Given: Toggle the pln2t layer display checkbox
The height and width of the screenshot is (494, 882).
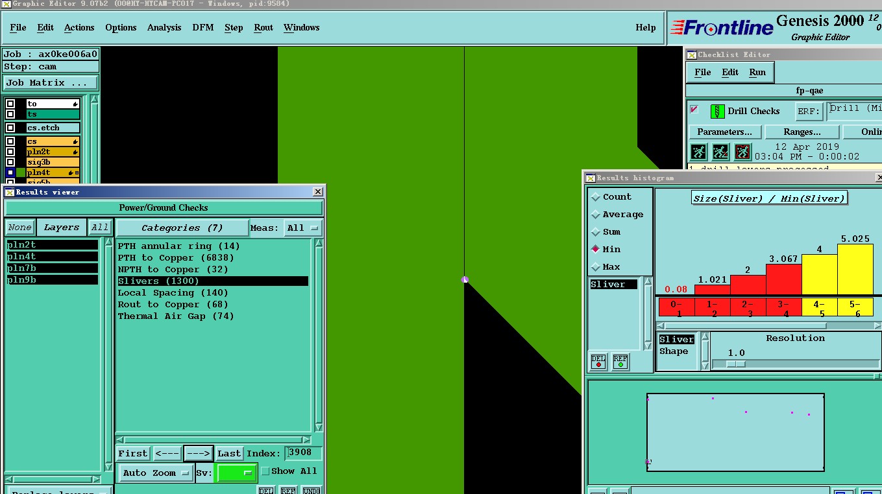Looking at the screenshot, I should tap(10, 152).
